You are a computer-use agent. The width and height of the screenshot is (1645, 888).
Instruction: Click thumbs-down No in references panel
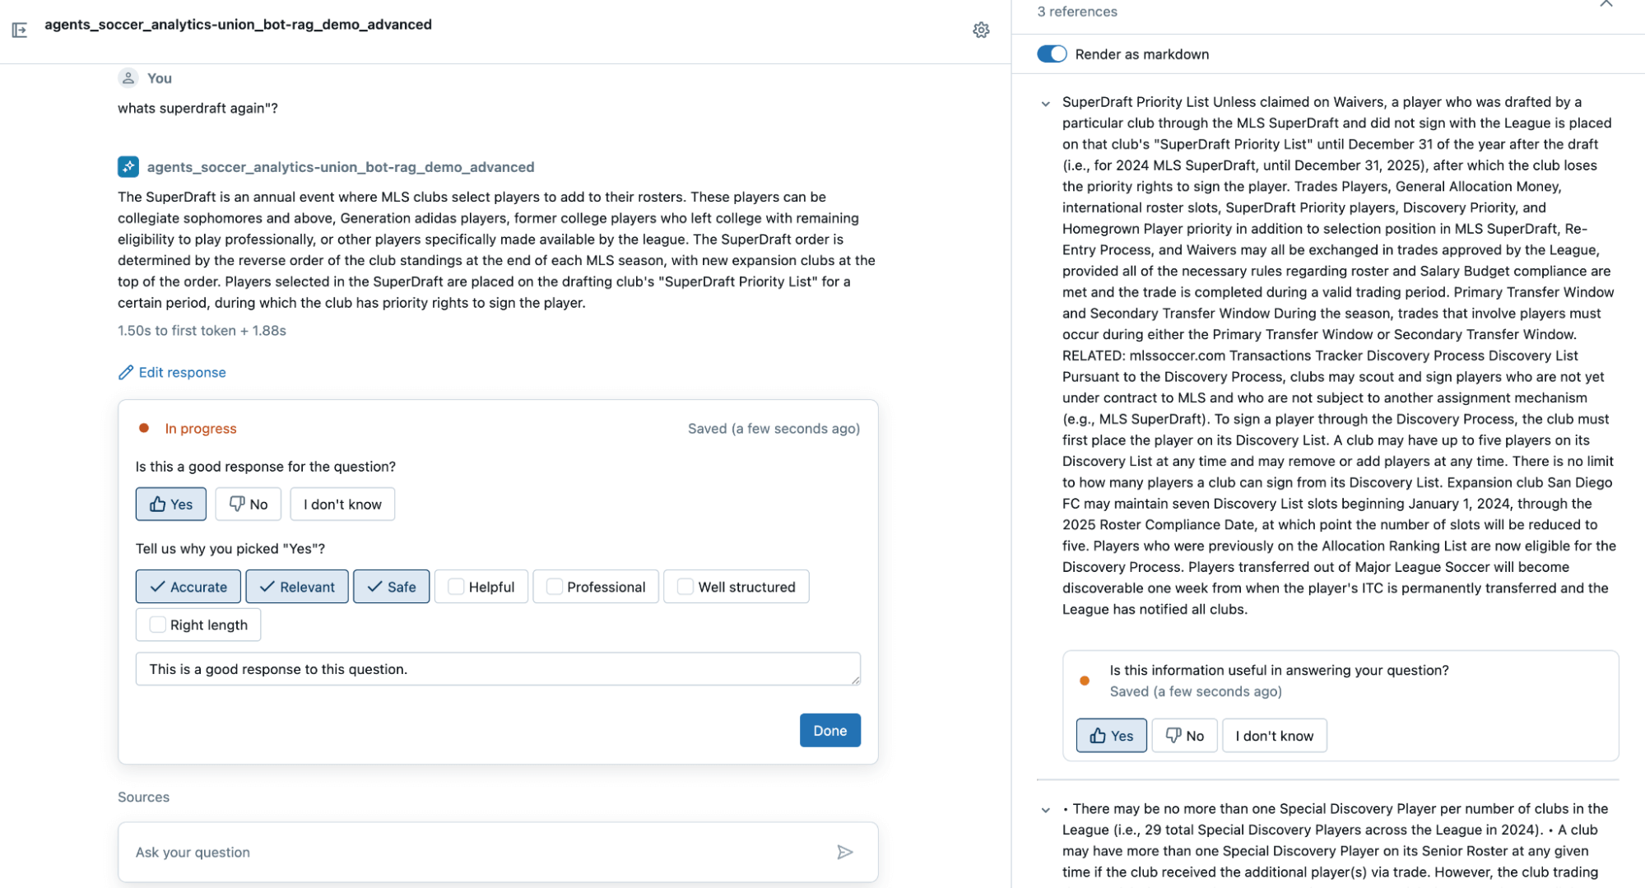(1184, 736)
